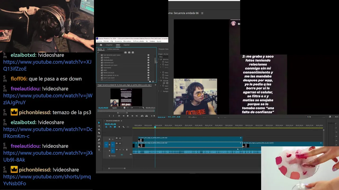Toggle Snap magnet in timeline
The width and height of the screenshot is (339, 190).
(x=110, y=127)
